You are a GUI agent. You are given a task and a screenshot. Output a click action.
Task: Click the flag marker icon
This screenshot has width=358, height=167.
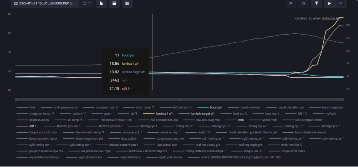point(291,4)
